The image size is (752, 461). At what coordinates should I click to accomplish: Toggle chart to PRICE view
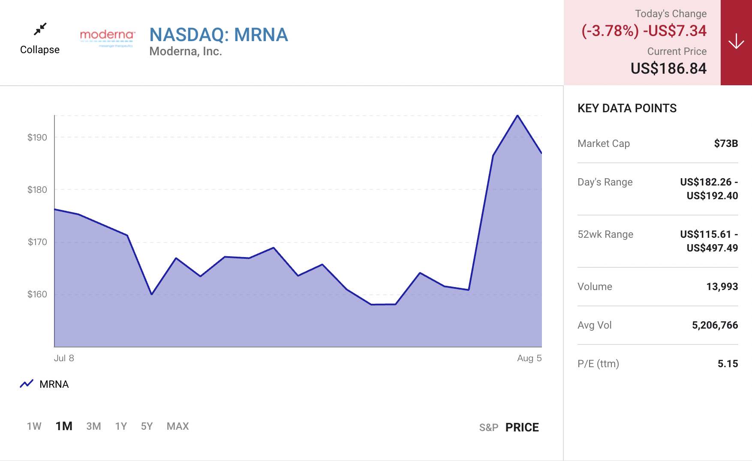522,427
